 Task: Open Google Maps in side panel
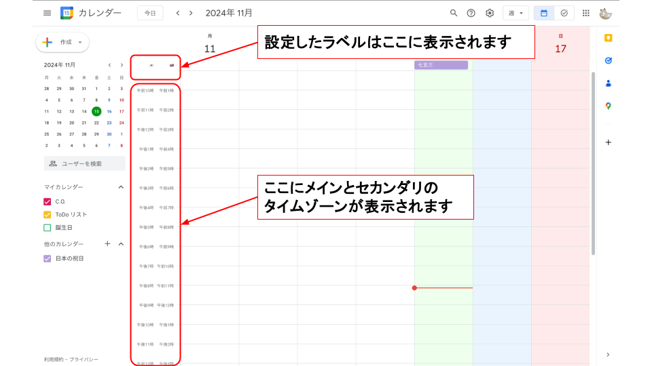tap(608, 106)
